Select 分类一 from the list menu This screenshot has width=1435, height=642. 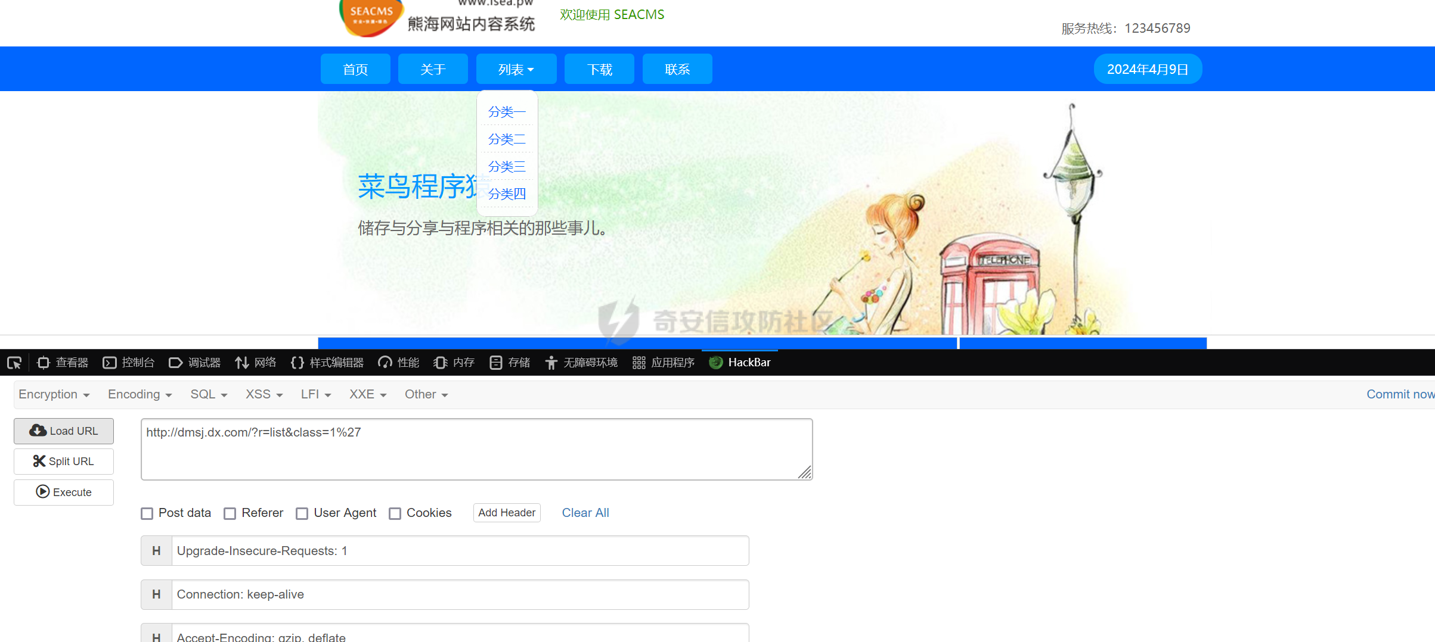click(507, 111)
